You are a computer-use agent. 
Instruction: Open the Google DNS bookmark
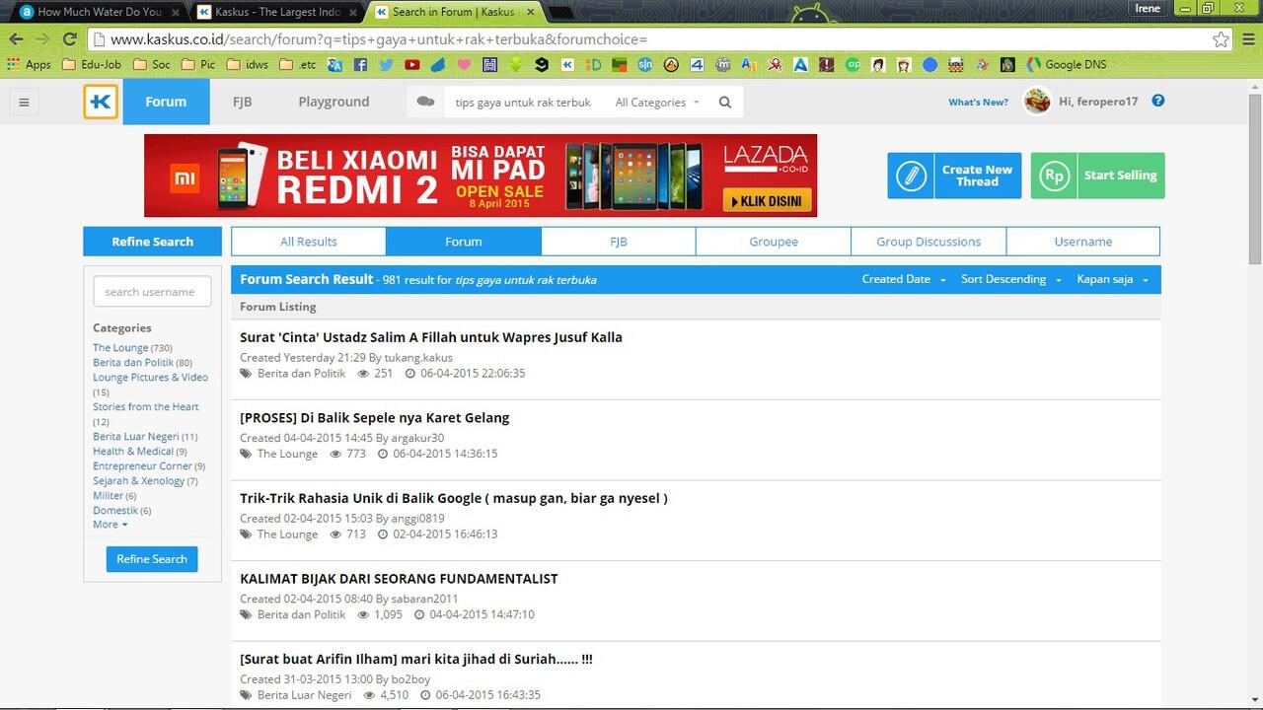(x=1067, y=65)
